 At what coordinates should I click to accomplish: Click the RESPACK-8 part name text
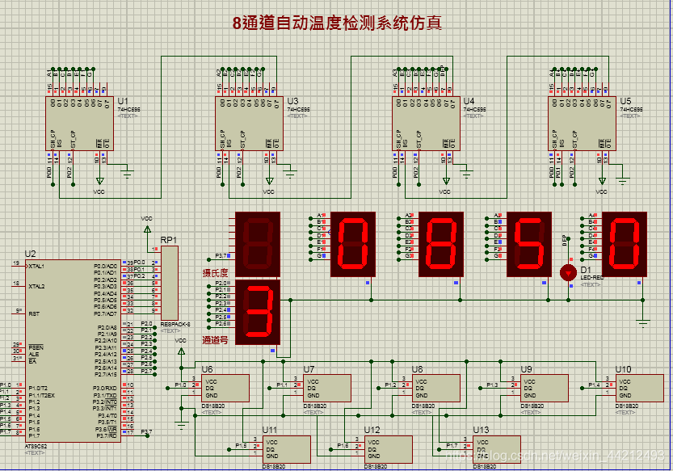click(x=175, y=325)
